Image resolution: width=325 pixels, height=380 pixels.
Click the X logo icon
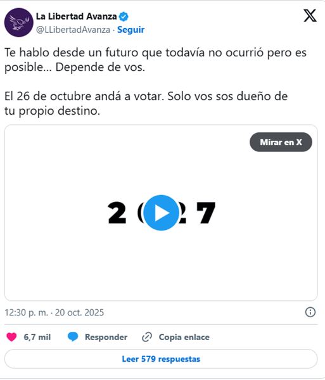310,16
